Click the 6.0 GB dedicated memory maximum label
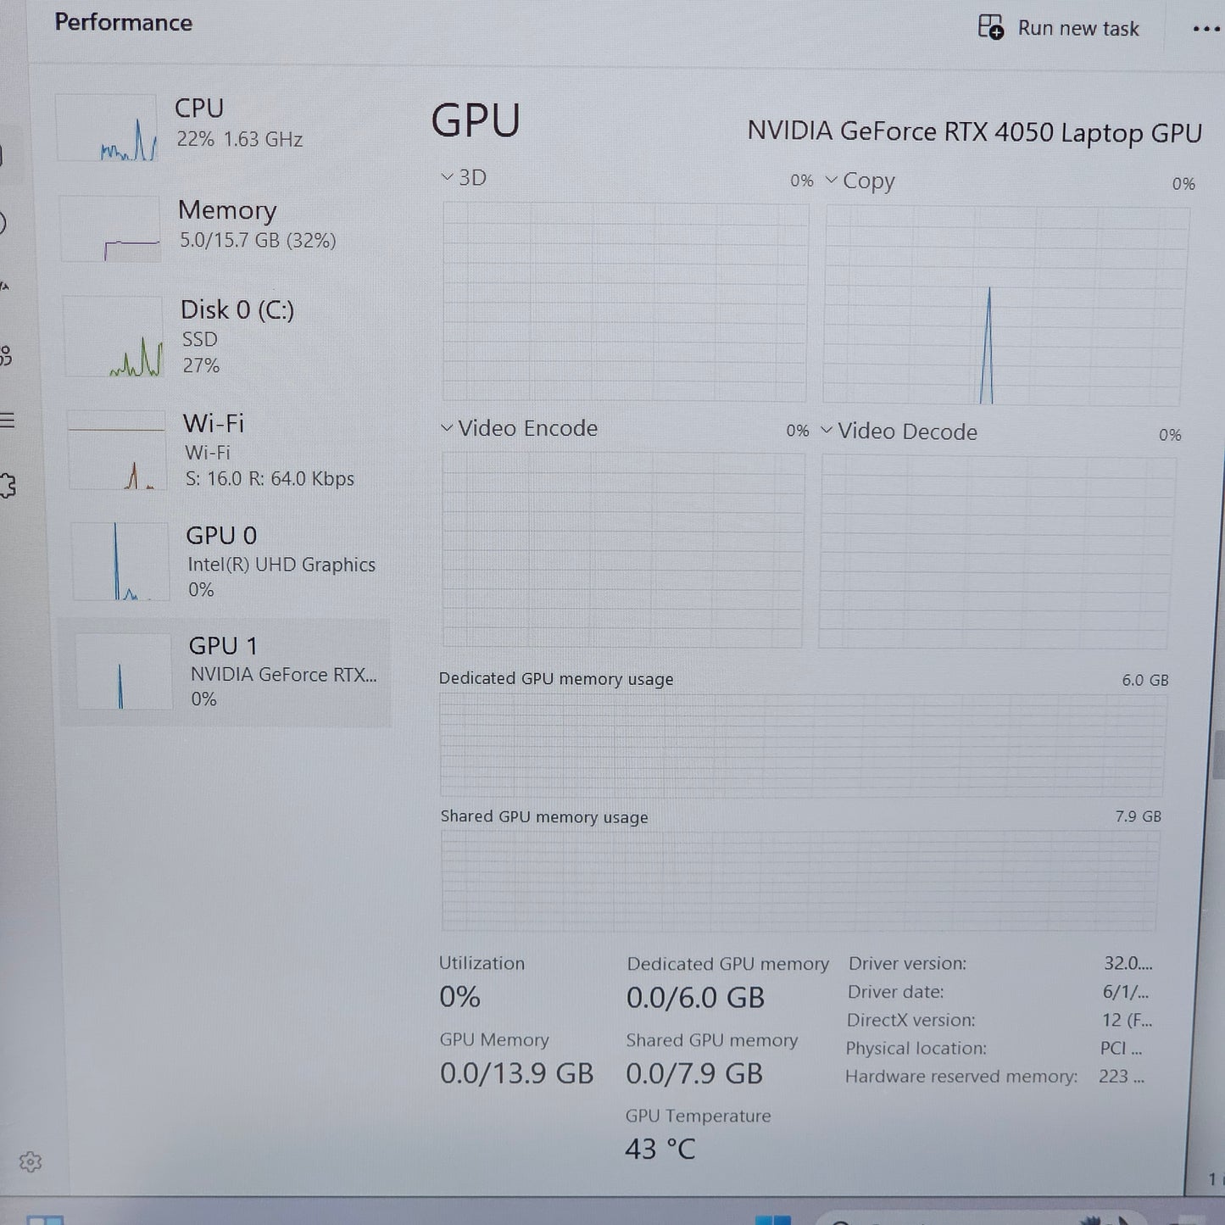Viewport: 1225px width, 1225px height. pos(1145,680)
